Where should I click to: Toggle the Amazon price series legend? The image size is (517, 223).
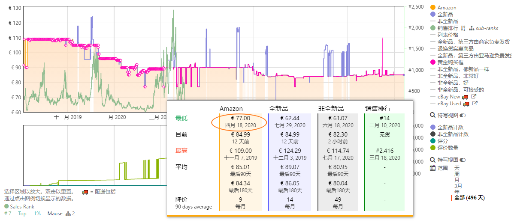[x=447, y=8]
